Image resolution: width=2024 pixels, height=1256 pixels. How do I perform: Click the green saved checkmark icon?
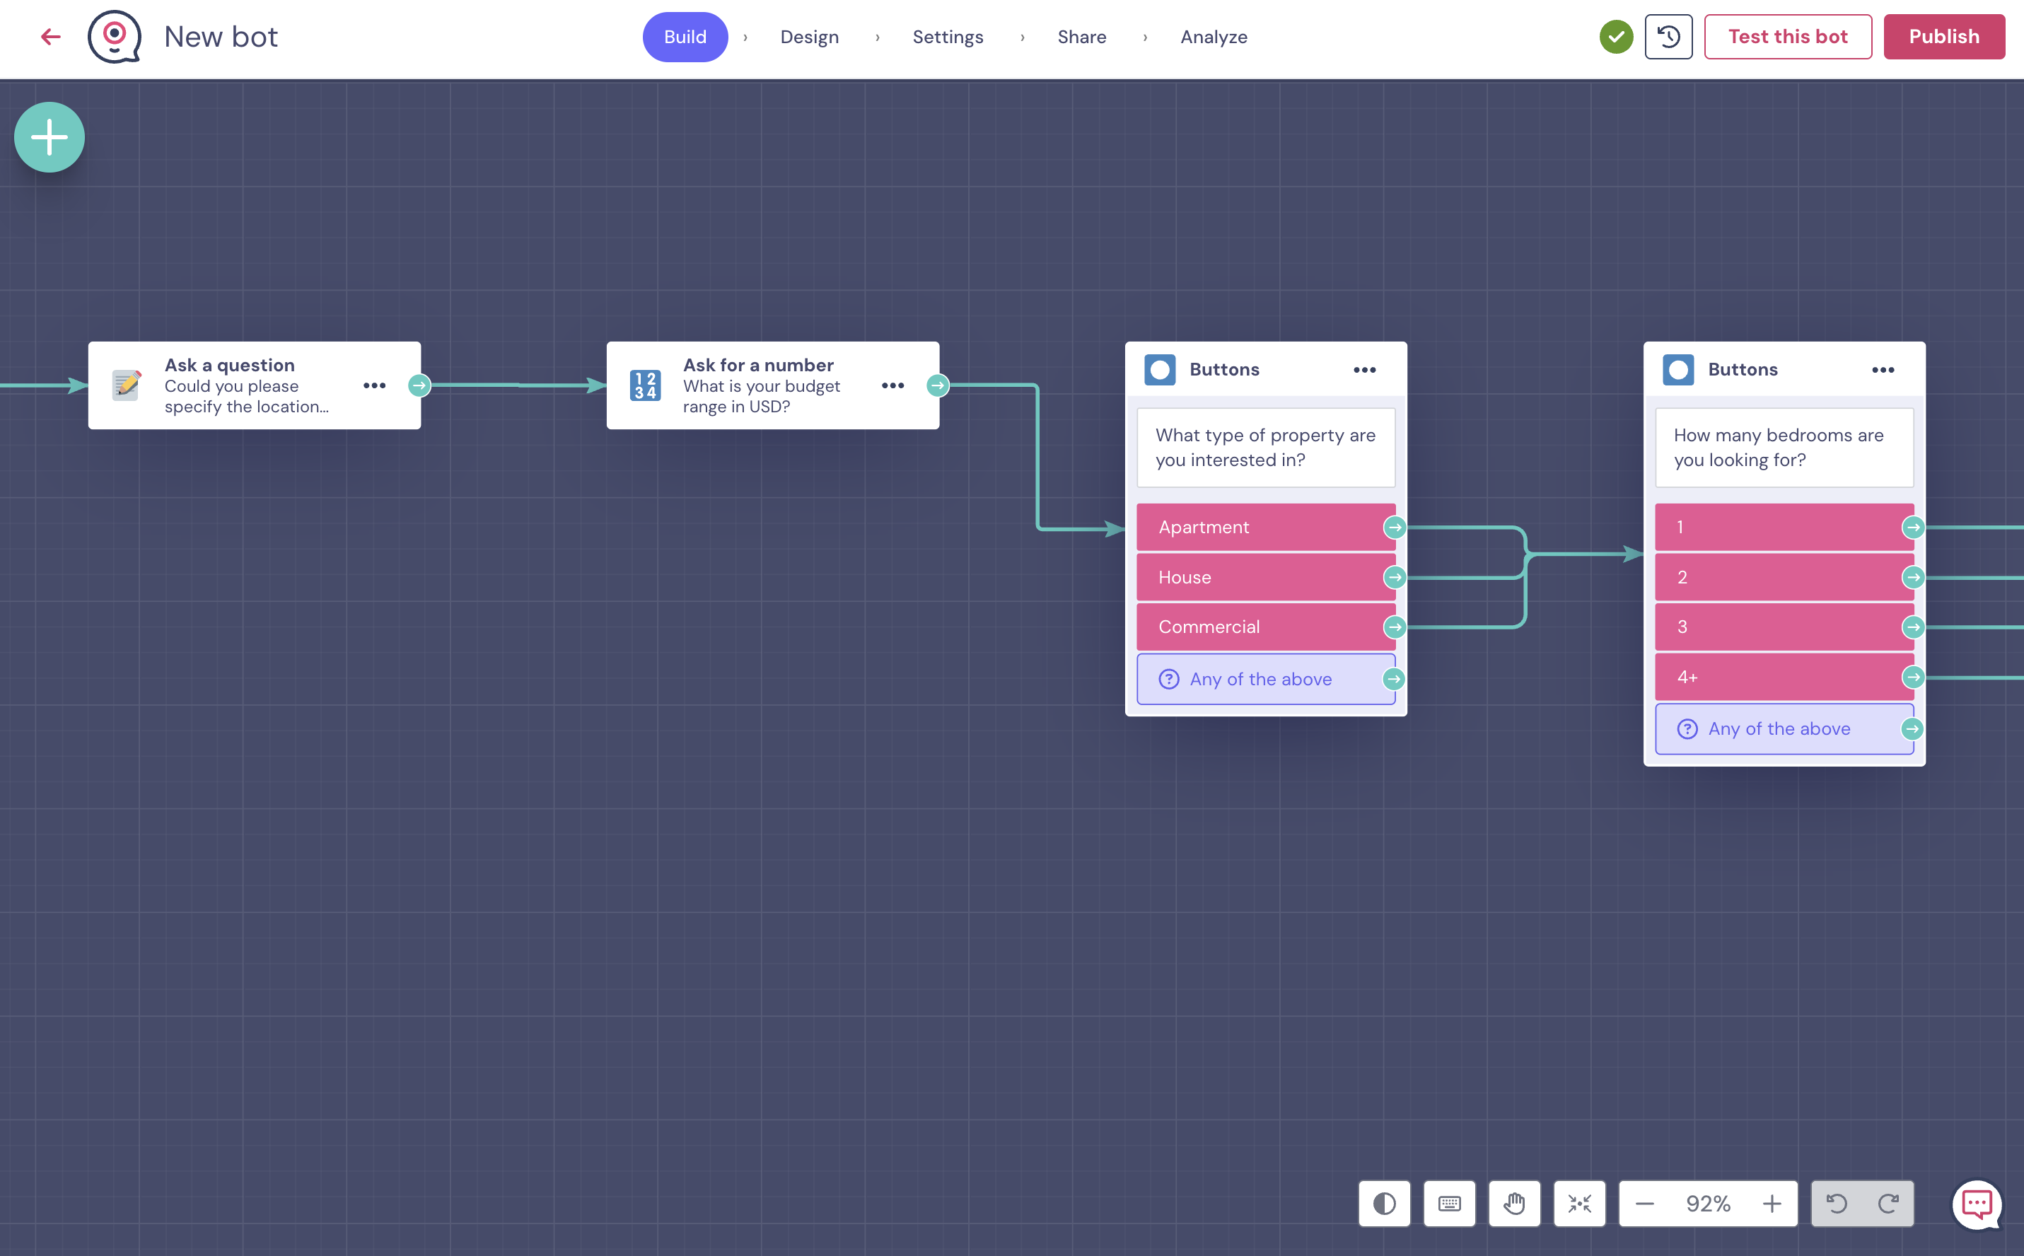point(1616,37)
